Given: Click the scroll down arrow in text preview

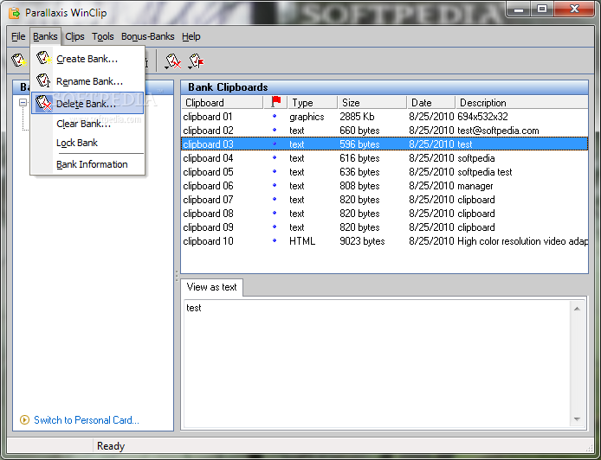Looking at the screenshot, I should coord(577,419).
